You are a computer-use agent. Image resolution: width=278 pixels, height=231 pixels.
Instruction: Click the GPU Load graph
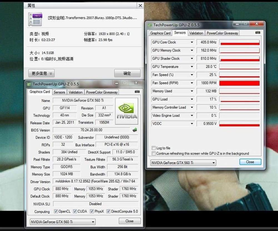coord(239,99)
